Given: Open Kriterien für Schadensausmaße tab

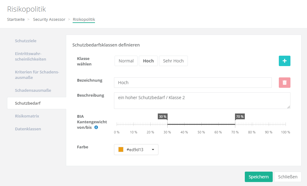Looking at the screenshot, I should (x=37, y=75).
